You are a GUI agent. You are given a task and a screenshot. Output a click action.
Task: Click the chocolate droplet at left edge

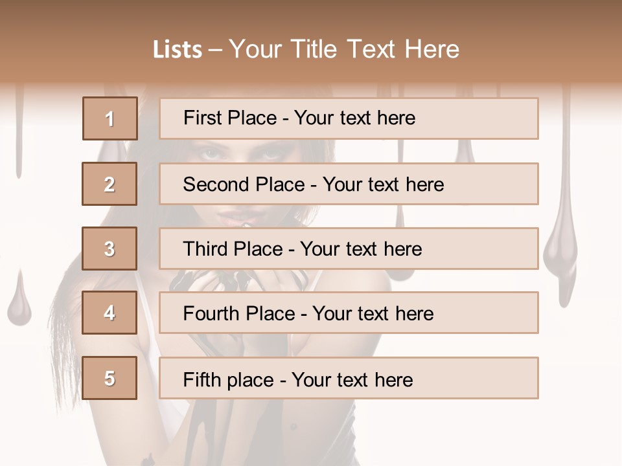(x=19, y=299)
